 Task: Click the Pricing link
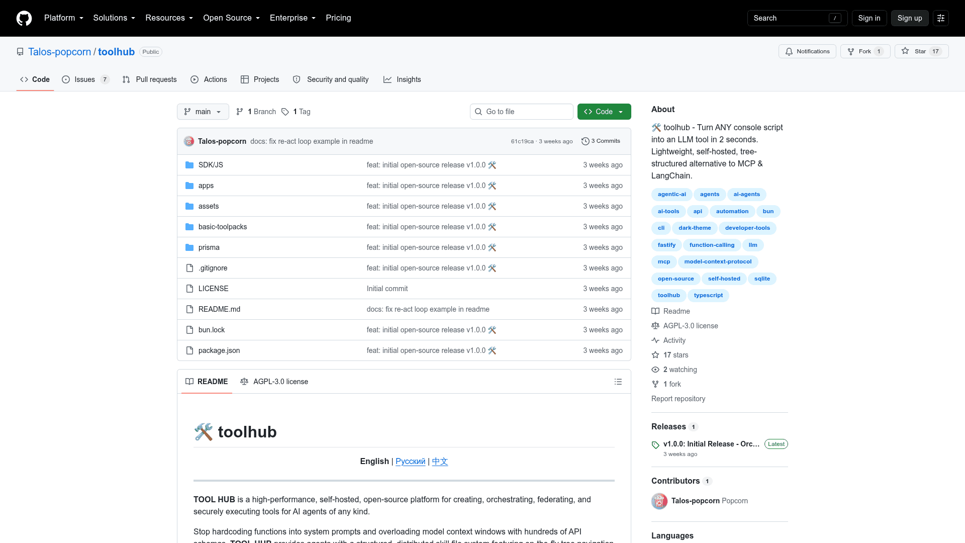click(338, 18)
